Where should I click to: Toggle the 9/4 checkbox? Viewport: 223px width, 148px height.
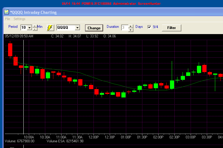(149, 27)
